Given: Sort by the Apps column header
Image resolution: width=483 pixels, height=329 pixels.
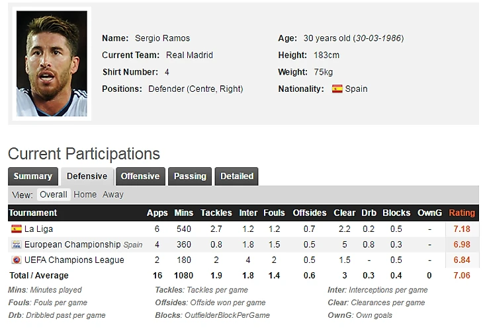Looking at the screenshot, I should coord(157,213).
